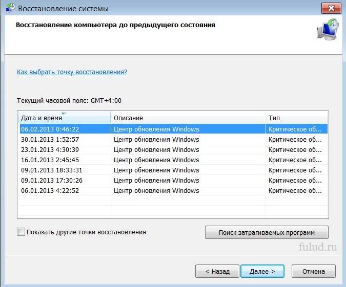
Task: Sort by 'Дата и время' column header
Action: tap(64, 118)
